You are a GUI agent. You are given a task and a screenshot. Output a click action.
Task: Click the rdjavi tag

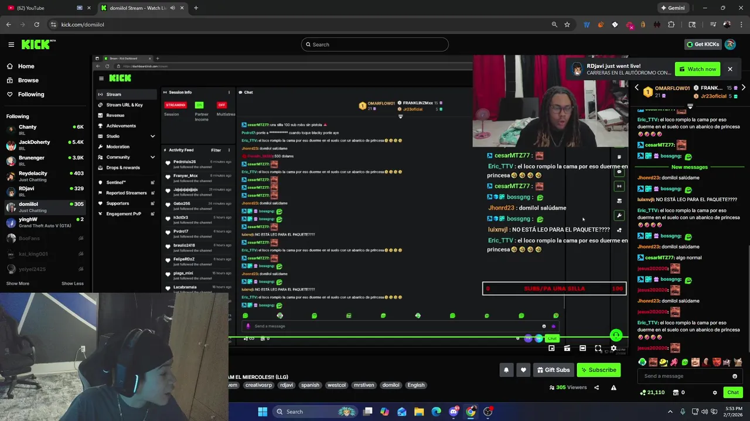click(286, 385)
